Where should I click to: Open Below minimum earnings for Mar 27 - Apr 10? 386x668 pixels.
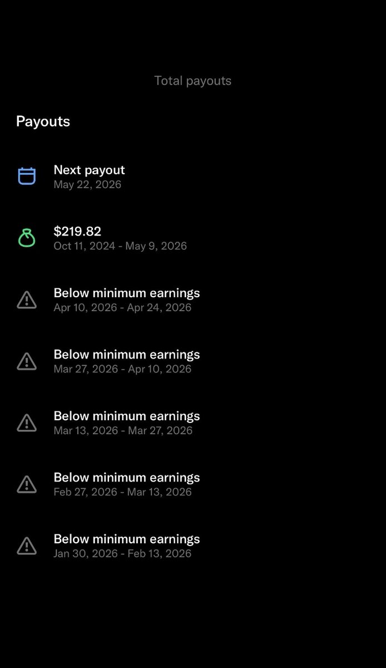click(193, 362)
